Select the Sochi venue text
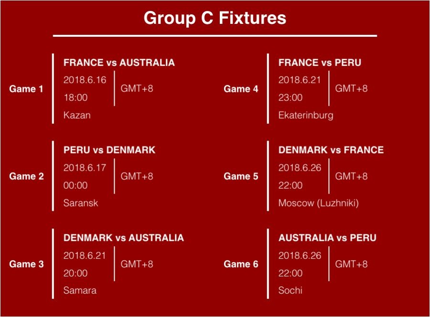 point(290,290)
